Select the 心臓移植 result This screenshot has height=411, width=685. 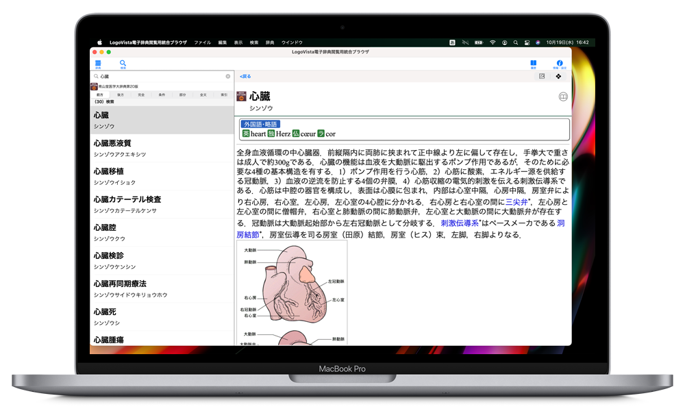[x=162, y=176]
